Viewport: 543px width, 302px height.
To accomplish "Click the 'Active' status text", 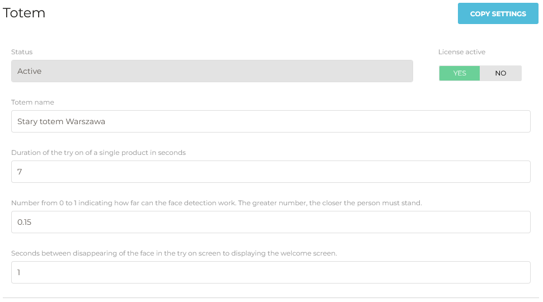I will (x=29, y=71).
